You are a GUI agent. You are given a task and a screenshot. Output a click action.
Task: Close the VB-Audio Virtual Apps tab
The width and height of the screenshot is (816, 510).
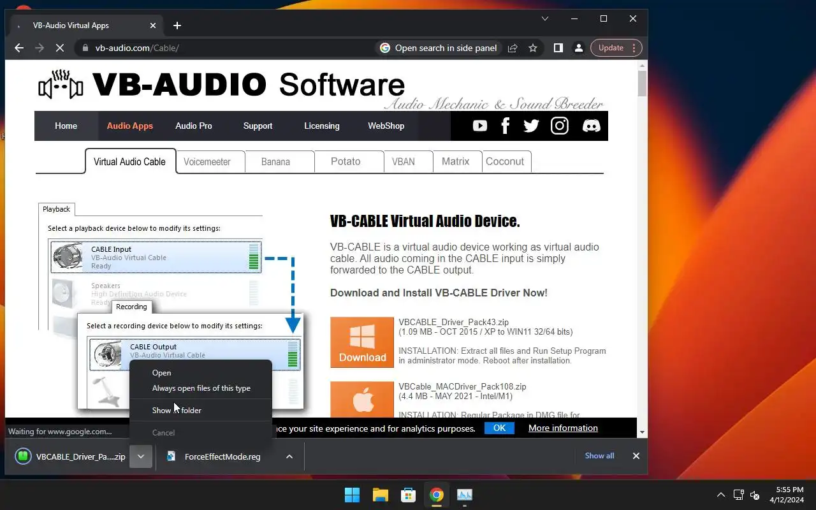click(153, 25)
